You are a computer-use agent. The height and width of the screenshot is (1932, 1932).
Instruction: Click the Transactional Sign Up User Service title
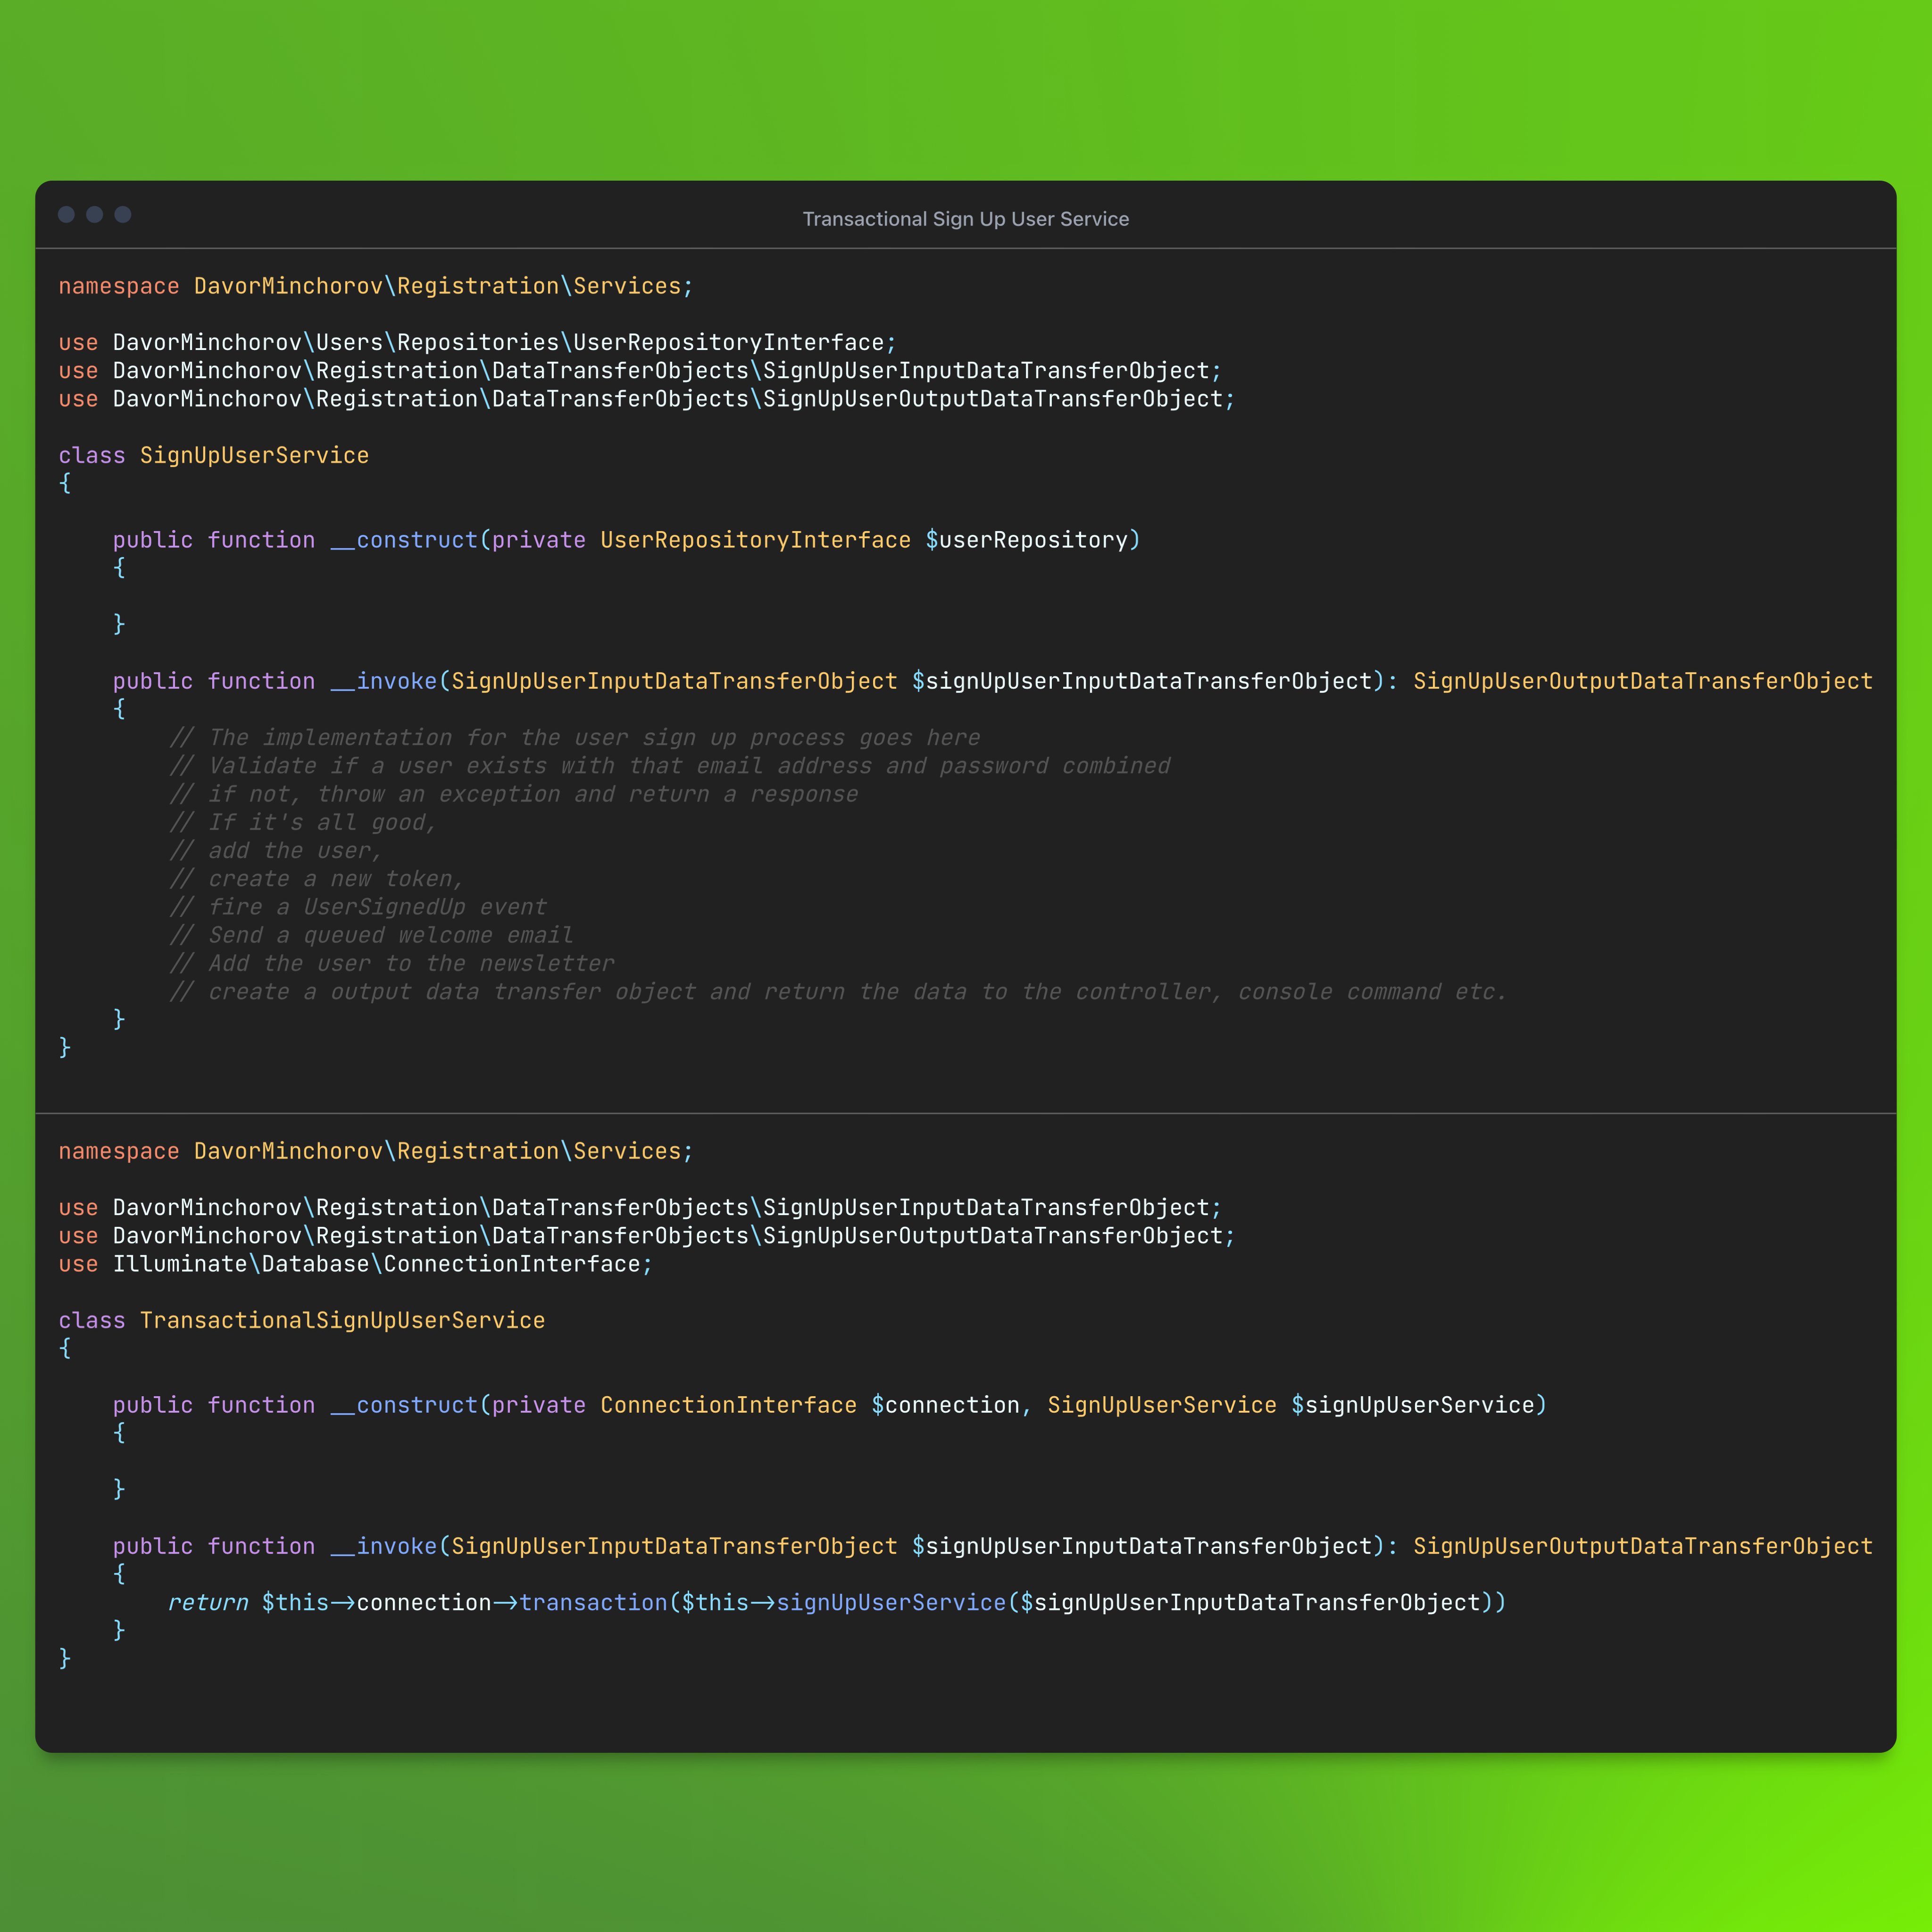(x=965, y=218)
